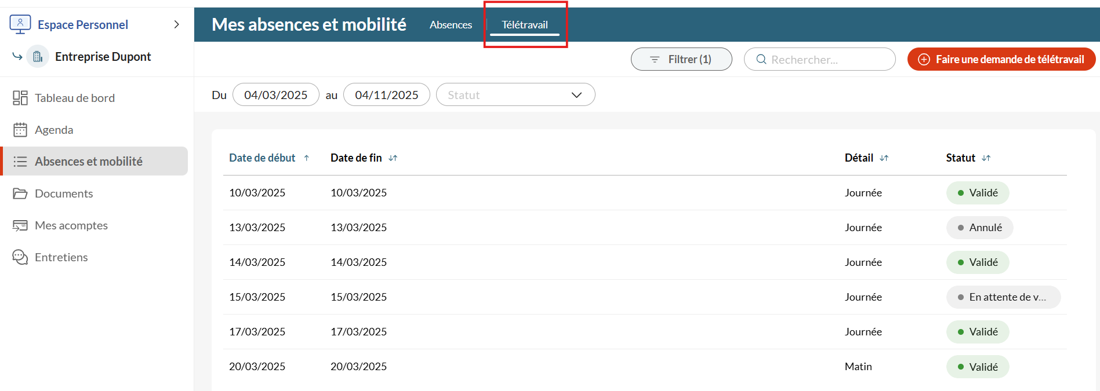Click the Mes acomptes payment icon
The image size is (1100, 391).
[20, 225]
